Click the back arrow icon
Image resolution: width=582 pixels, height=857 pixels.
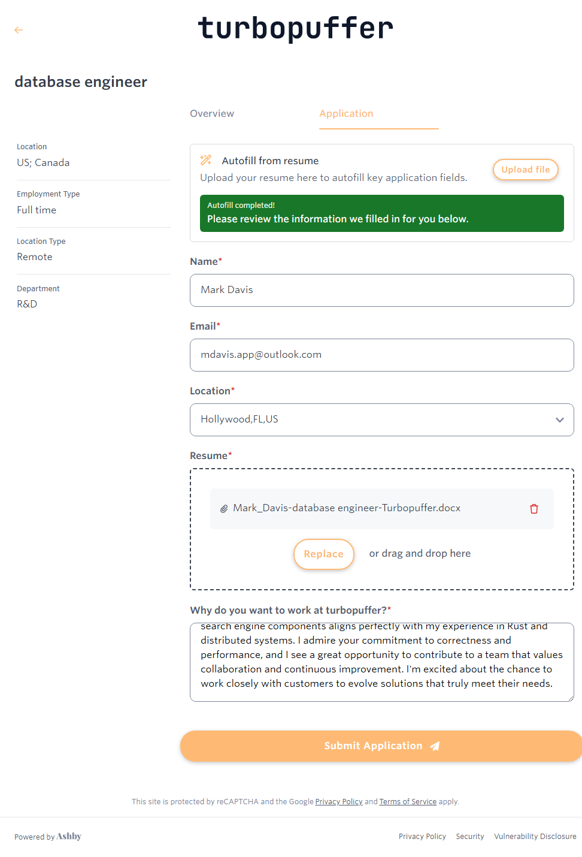19,30
